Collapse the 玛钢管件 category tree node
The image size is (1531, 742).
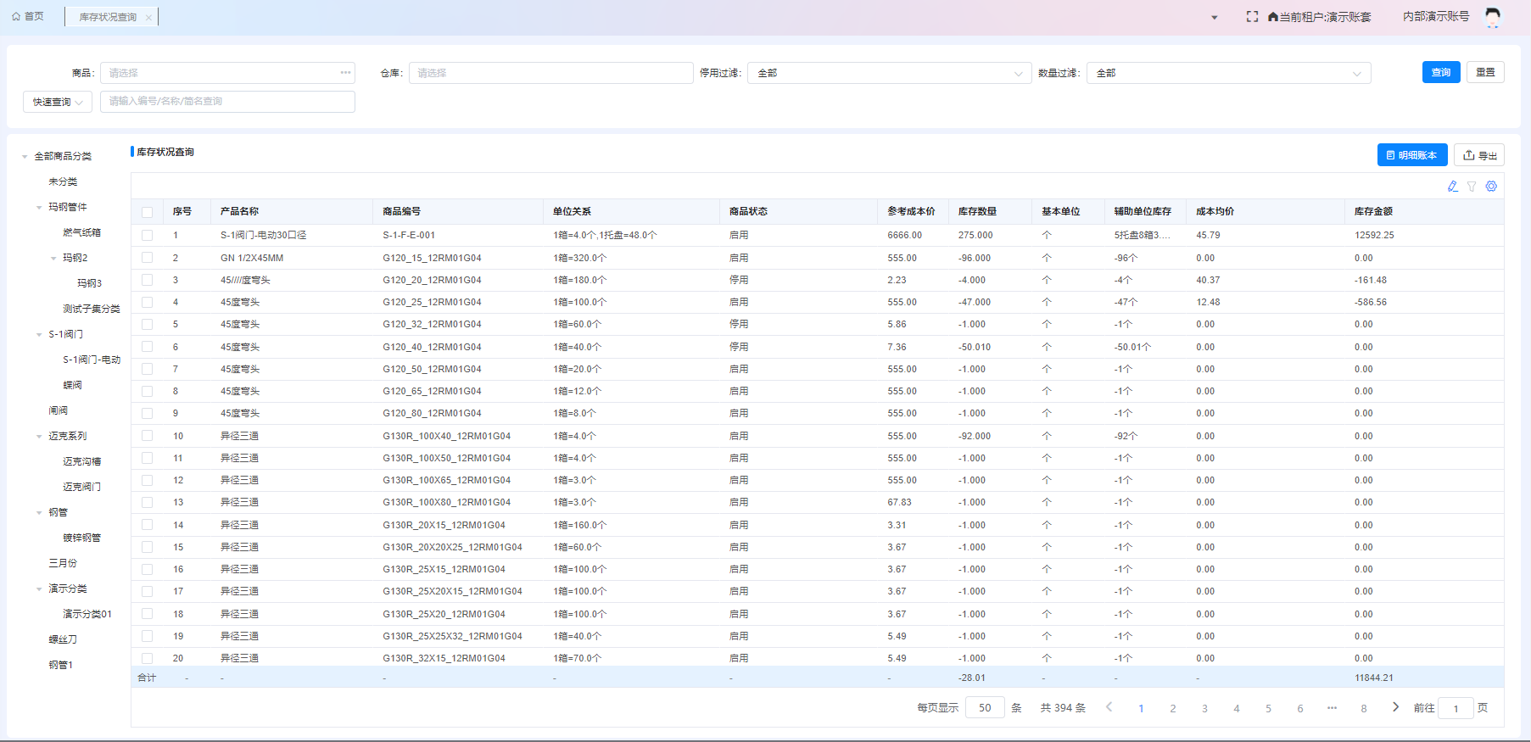pos(39,208)
